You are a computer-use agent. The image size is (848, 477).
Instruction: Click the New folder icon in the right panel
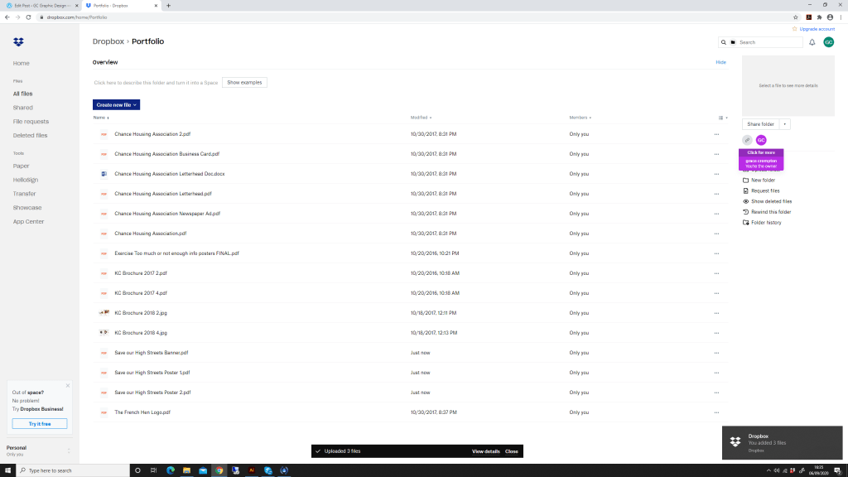(x=746, y=180)
